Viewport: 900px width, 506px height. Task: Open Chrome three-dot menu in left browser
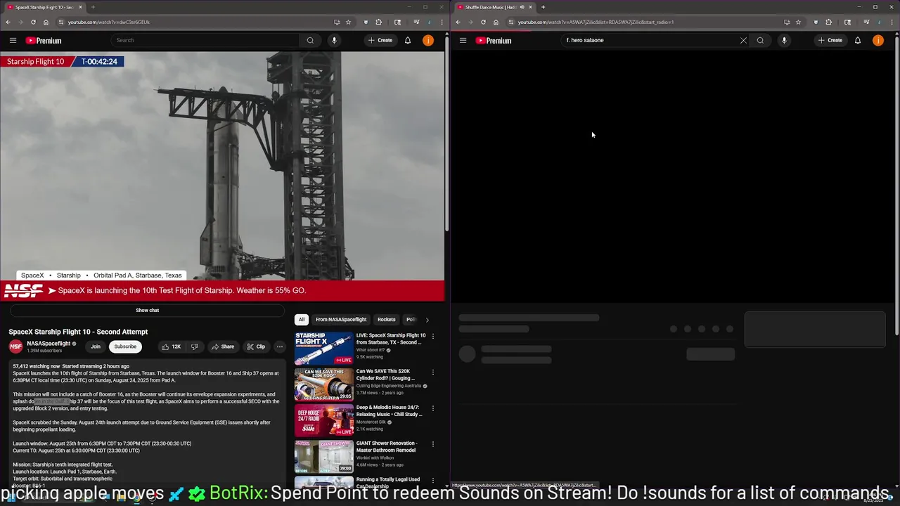click(x=442, y=22)
